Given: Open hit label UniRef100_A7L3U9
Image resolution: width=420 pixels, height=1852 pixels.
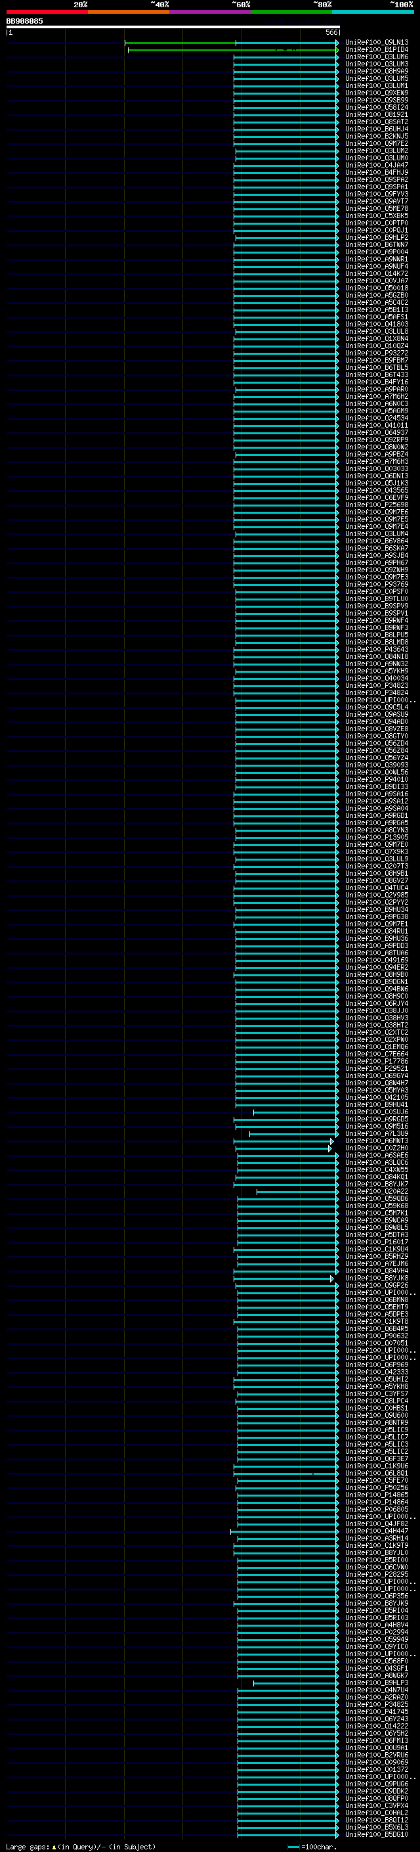Looking at the screenshot, I should (376, 1133).
